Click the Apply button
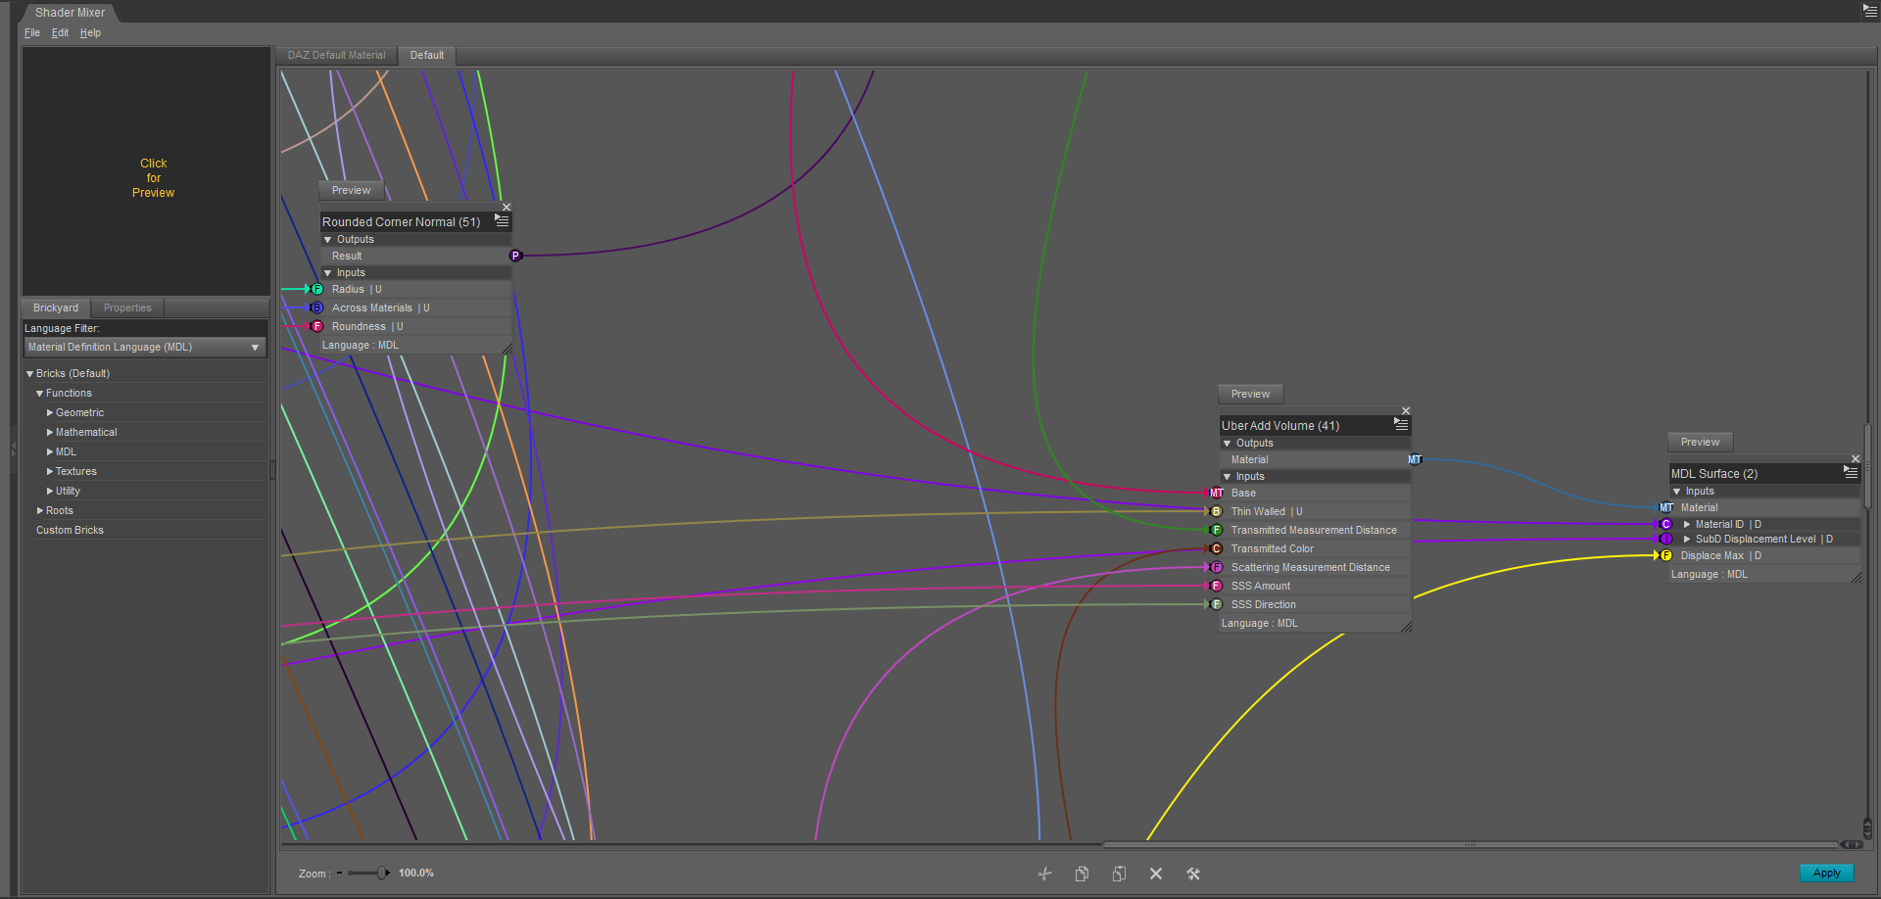This screenshot has height=899, width=1881. point(1826,873)
